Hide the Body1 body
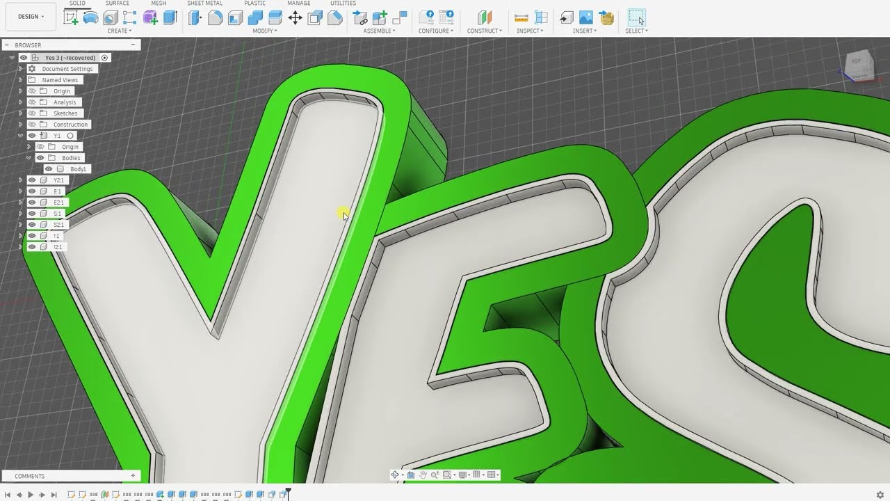Image resolution: width=890 pixels, height=501 pixels. point(49,169)
